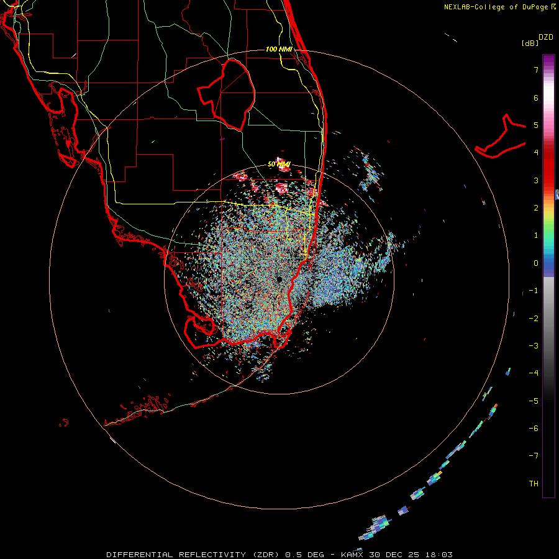Click the KAMX station identifier
The height and width of the screenshot is (559, 559).
click(352, 555)
